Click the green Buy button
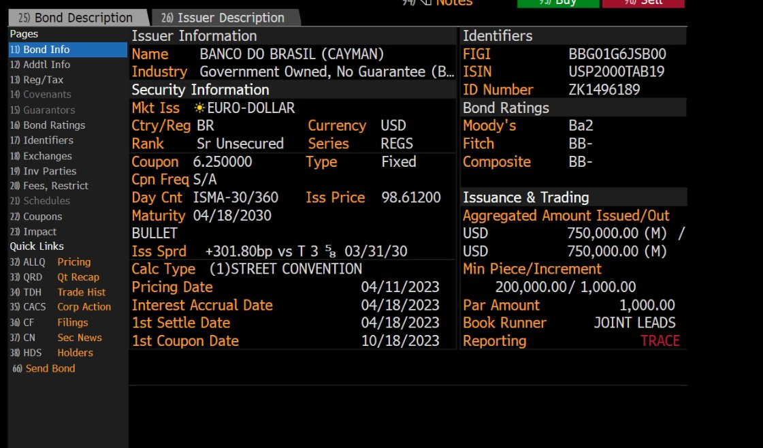The height and width of the screenshot is (448, 763). pyautogui.click(x=558, y=3)
